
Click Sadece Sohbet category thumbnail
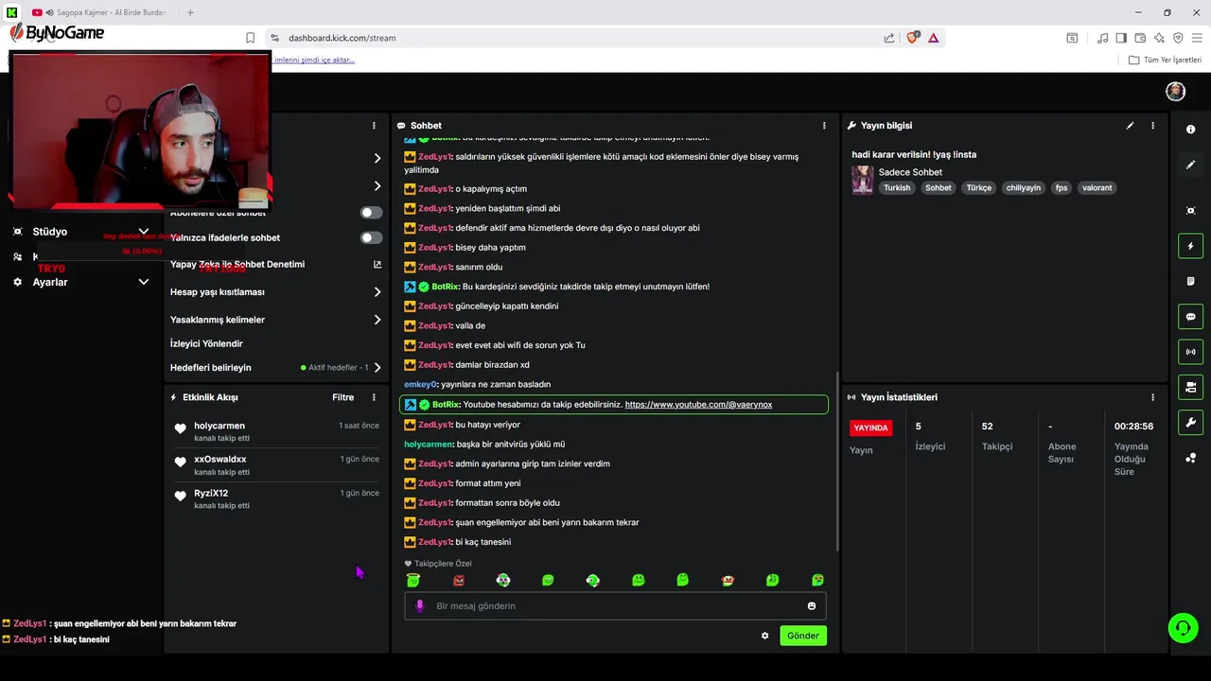click(x=862, y=180)
